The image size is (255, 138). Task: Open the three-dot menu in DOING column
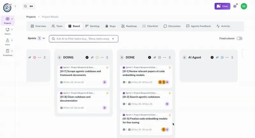tap(102, 57)
